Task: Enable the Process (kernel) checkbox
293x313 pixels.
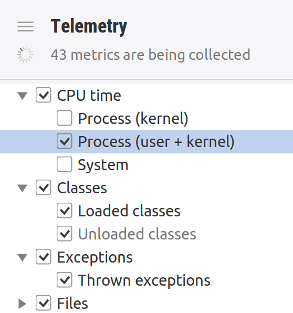Action: click(x=64, y=118)
